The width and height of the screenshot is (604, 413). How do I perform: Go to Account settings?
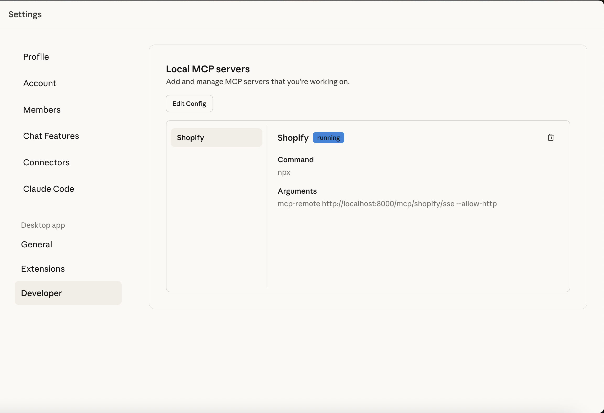point(40,83)
